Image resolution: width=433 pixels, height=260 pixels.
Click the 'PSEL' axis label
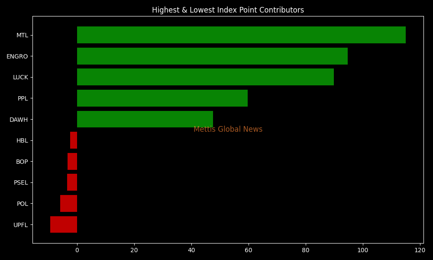(21, 182)
